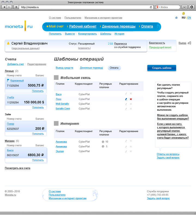Click the add new tab plus button
Screen dimensions: 196x215
16,7
